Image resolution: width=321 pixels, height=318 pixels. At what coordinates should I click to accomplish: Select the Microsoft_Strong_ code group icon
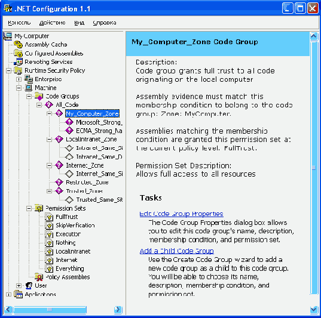(69, 122)
